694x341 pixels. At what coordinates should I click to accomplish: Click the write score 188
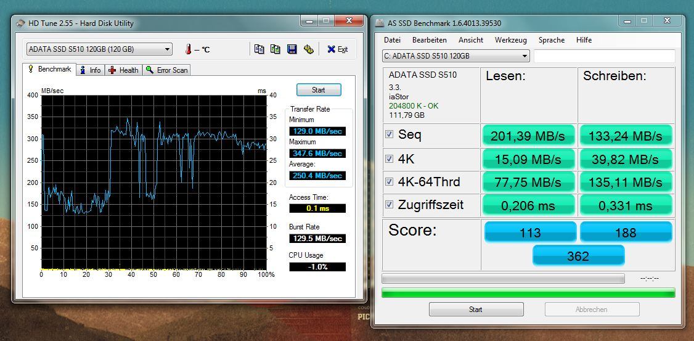pos(626,232)
